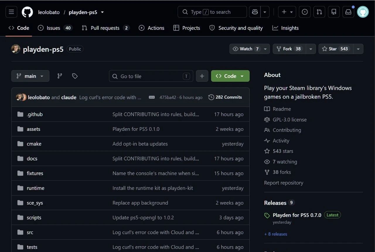Image resolution: width=375 pixels, height=252 pixels.
Task: Click the GitHub logo home icon
Action: pos(28,12)
